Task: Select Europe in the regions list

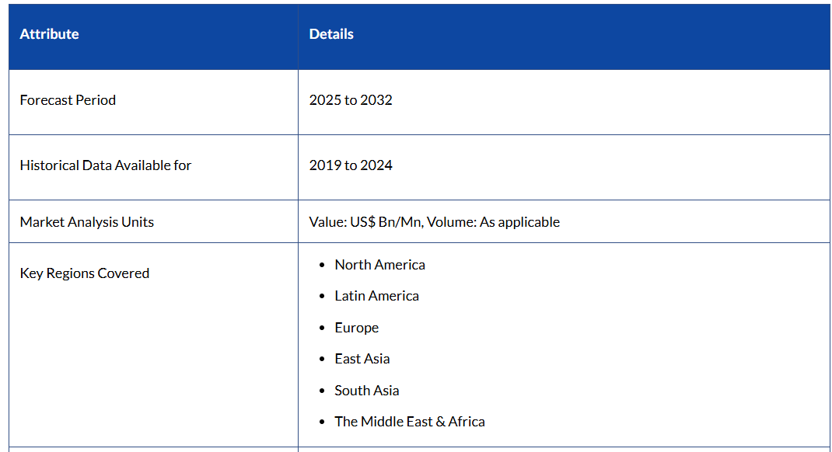Action: [x=356, y=328]
